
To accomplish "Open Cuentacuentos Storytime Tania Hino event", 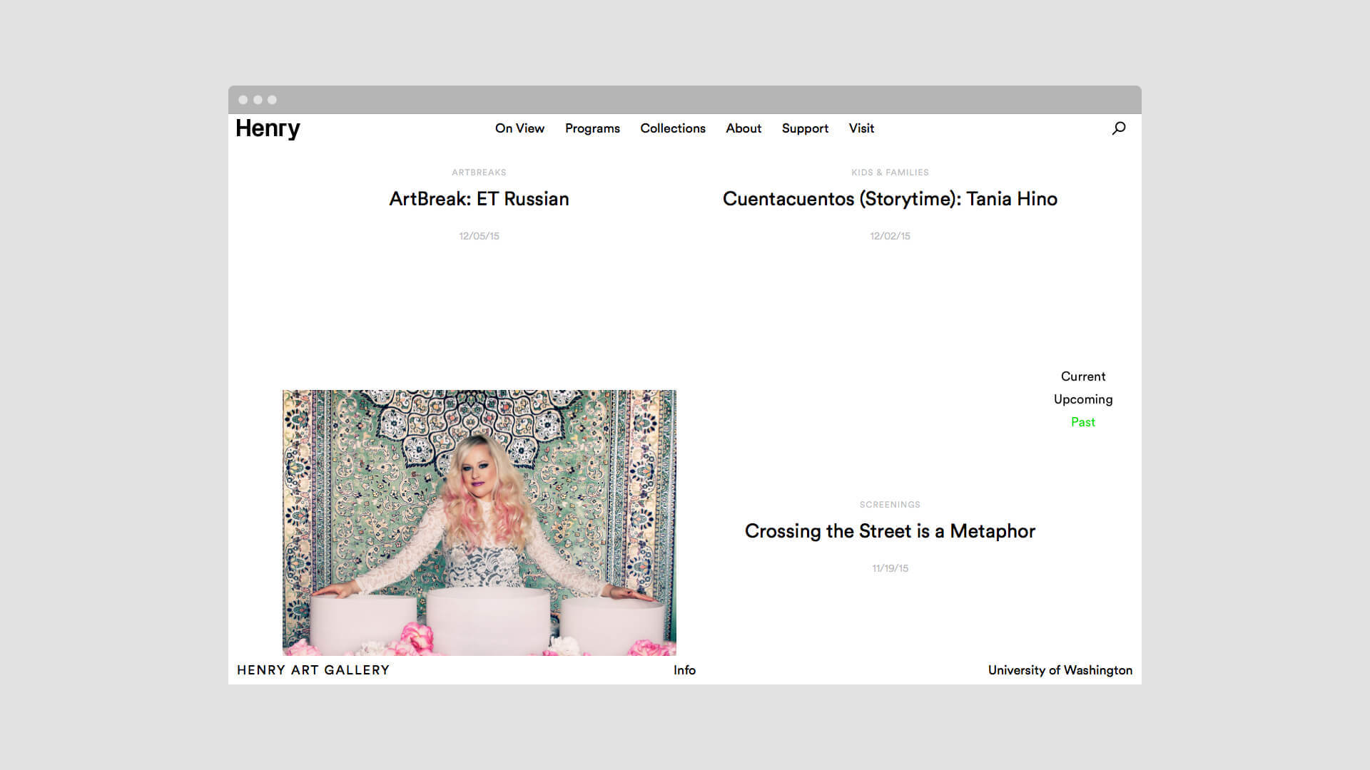I will click(890, 199).
